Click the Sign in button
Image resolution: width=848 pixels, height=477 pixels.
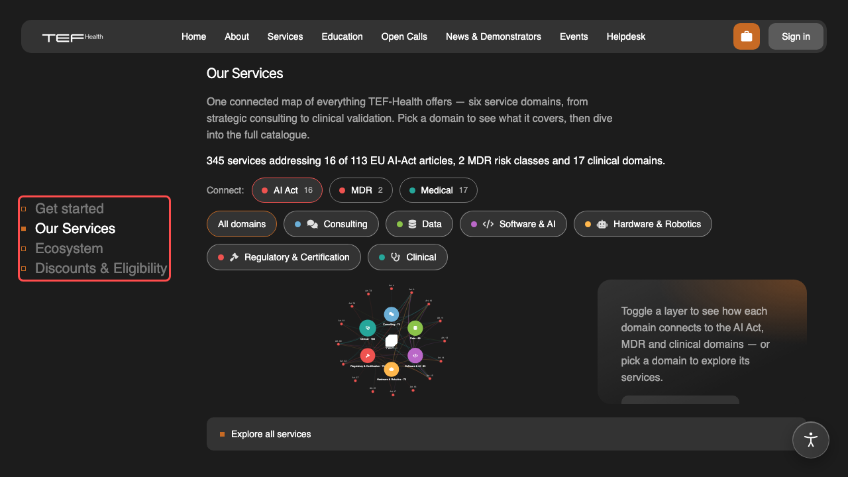(796, 36)
